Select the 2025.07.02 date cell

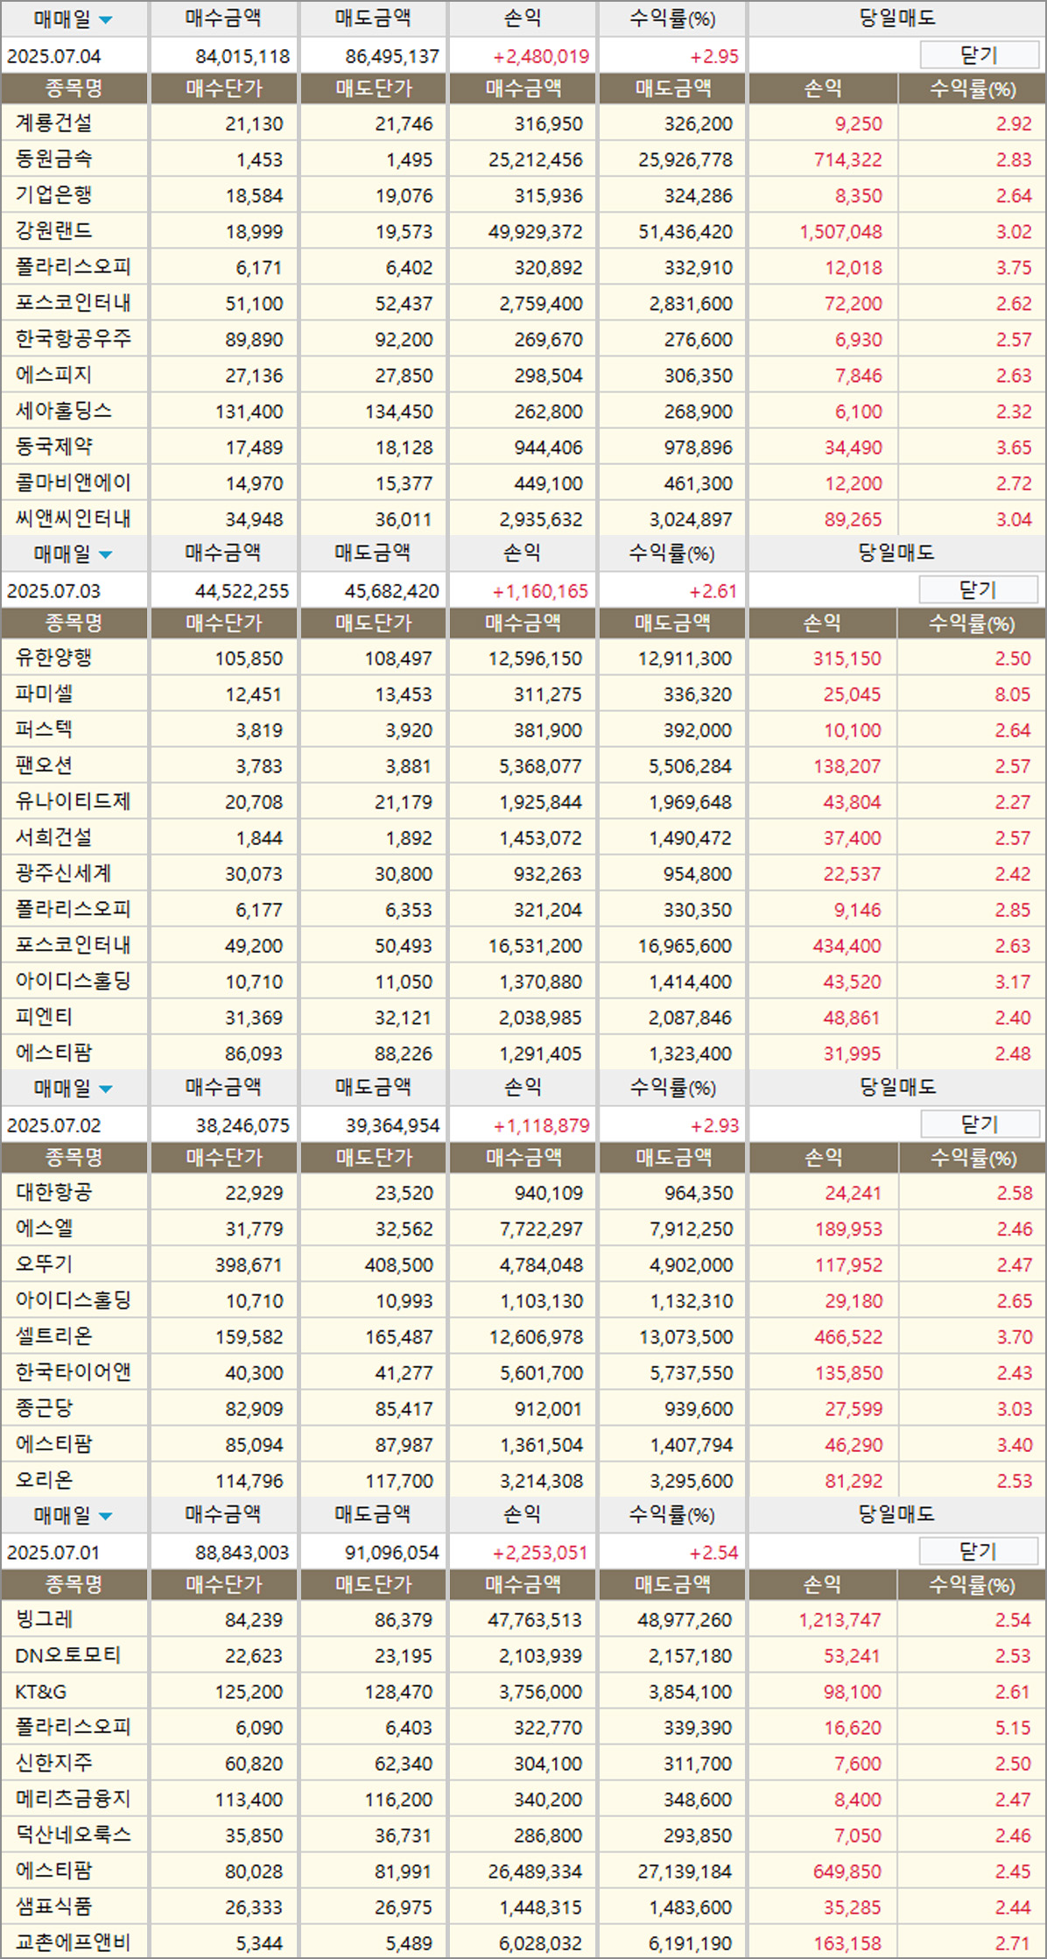54,1125
